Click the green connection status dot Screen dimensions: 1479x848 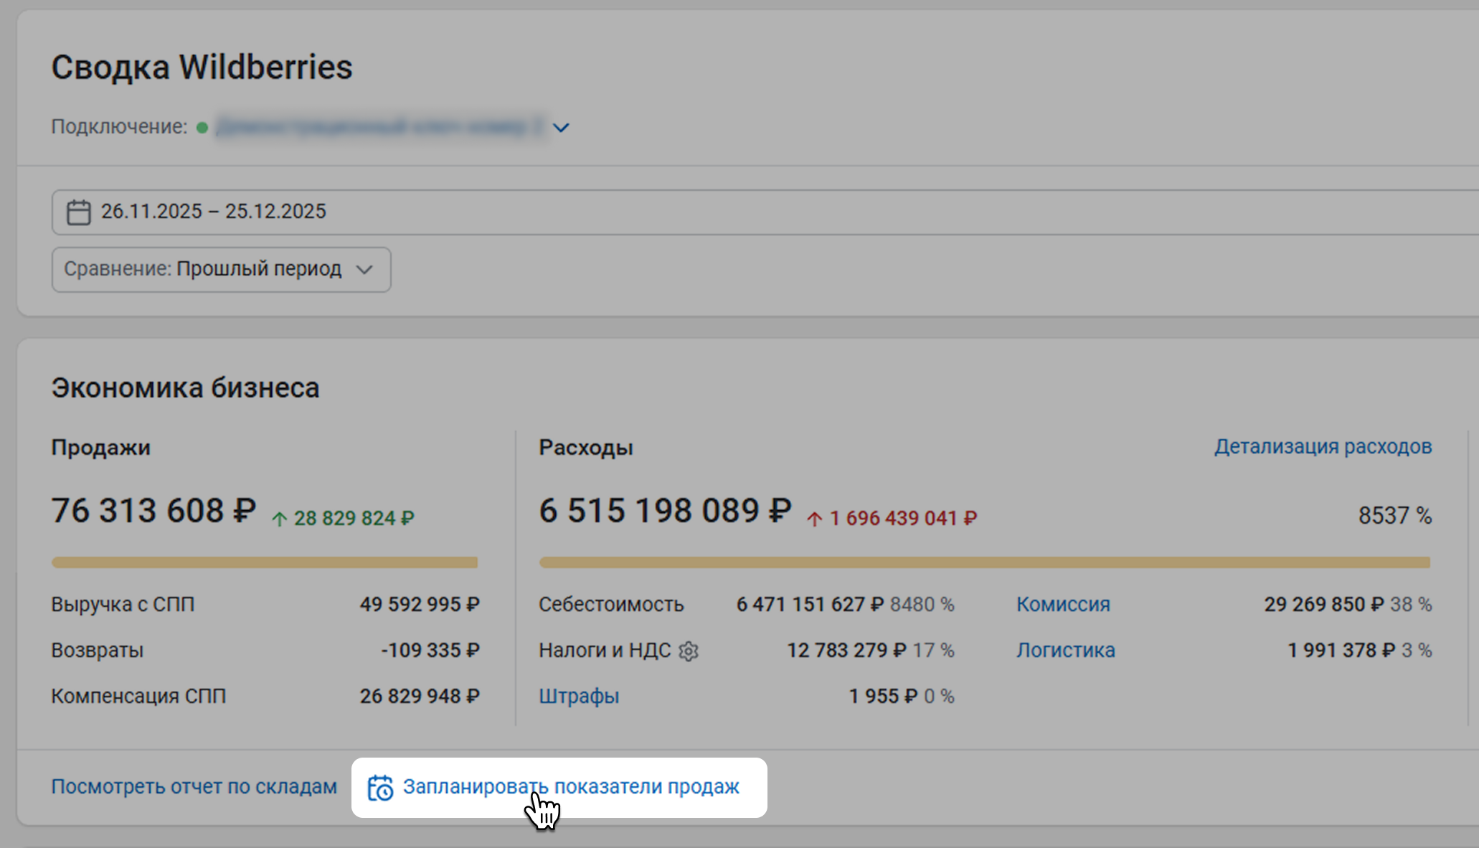point(202,128)
